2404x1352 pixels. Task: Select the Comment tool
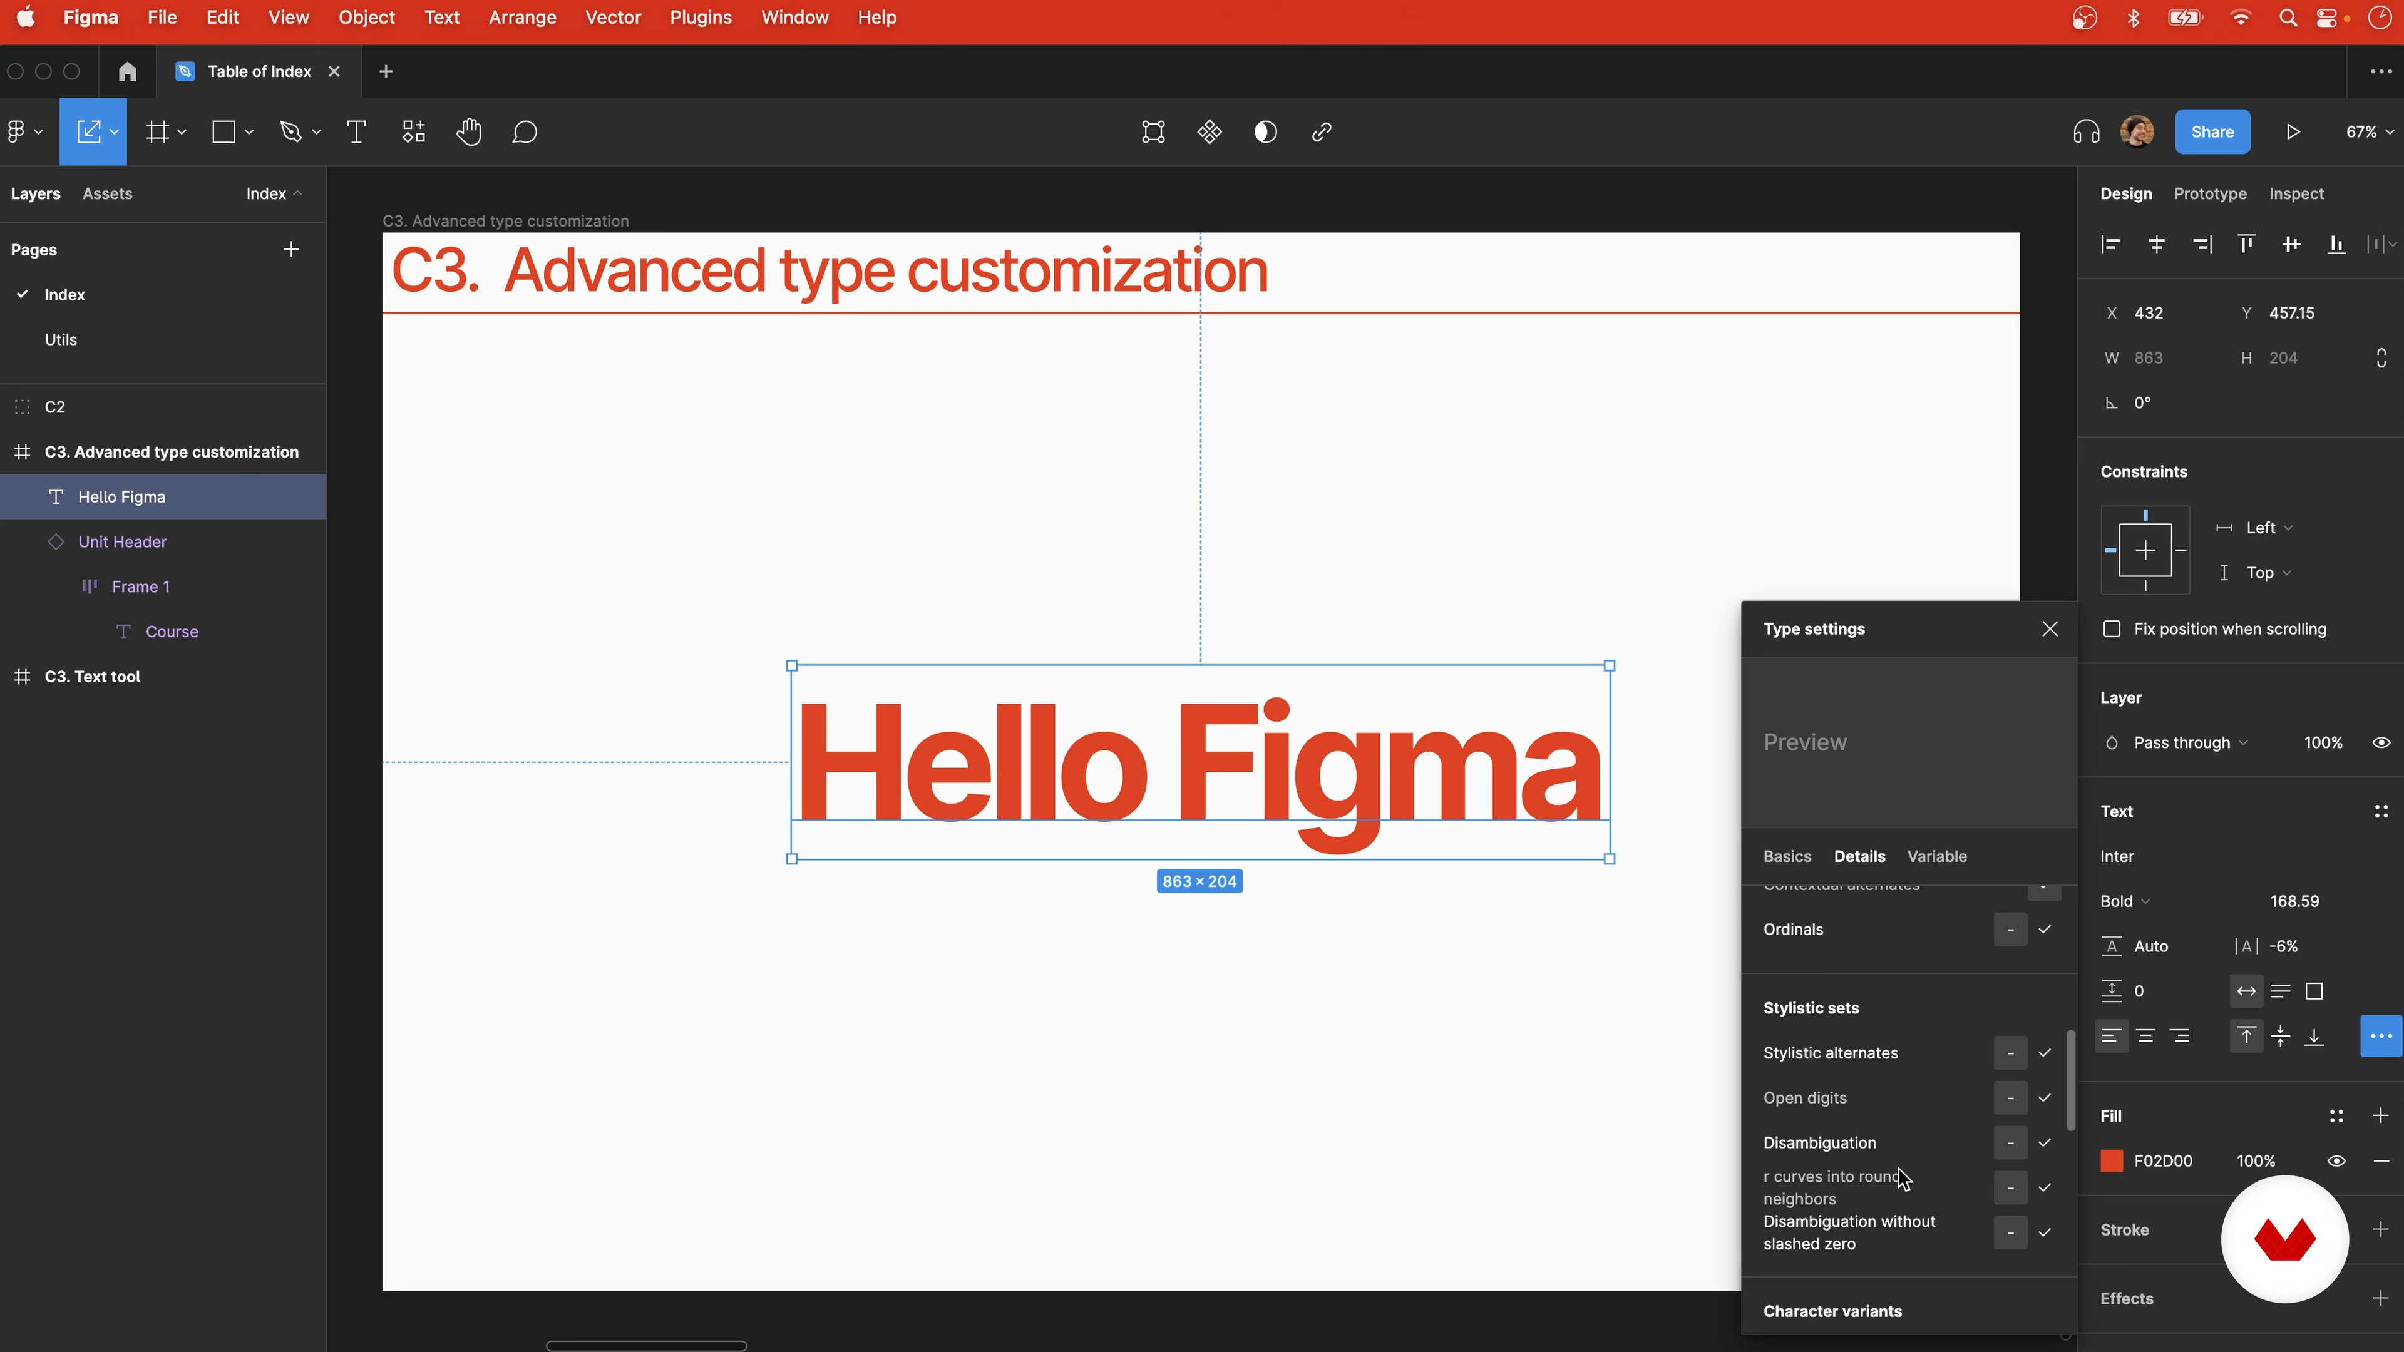[525, 133]
